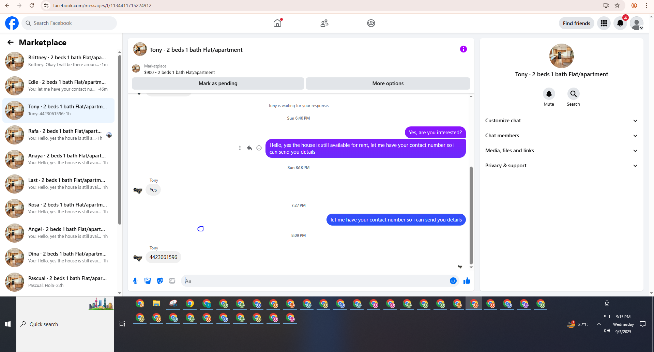
Task: Click the More options button
Action: (x=388, y=83)
